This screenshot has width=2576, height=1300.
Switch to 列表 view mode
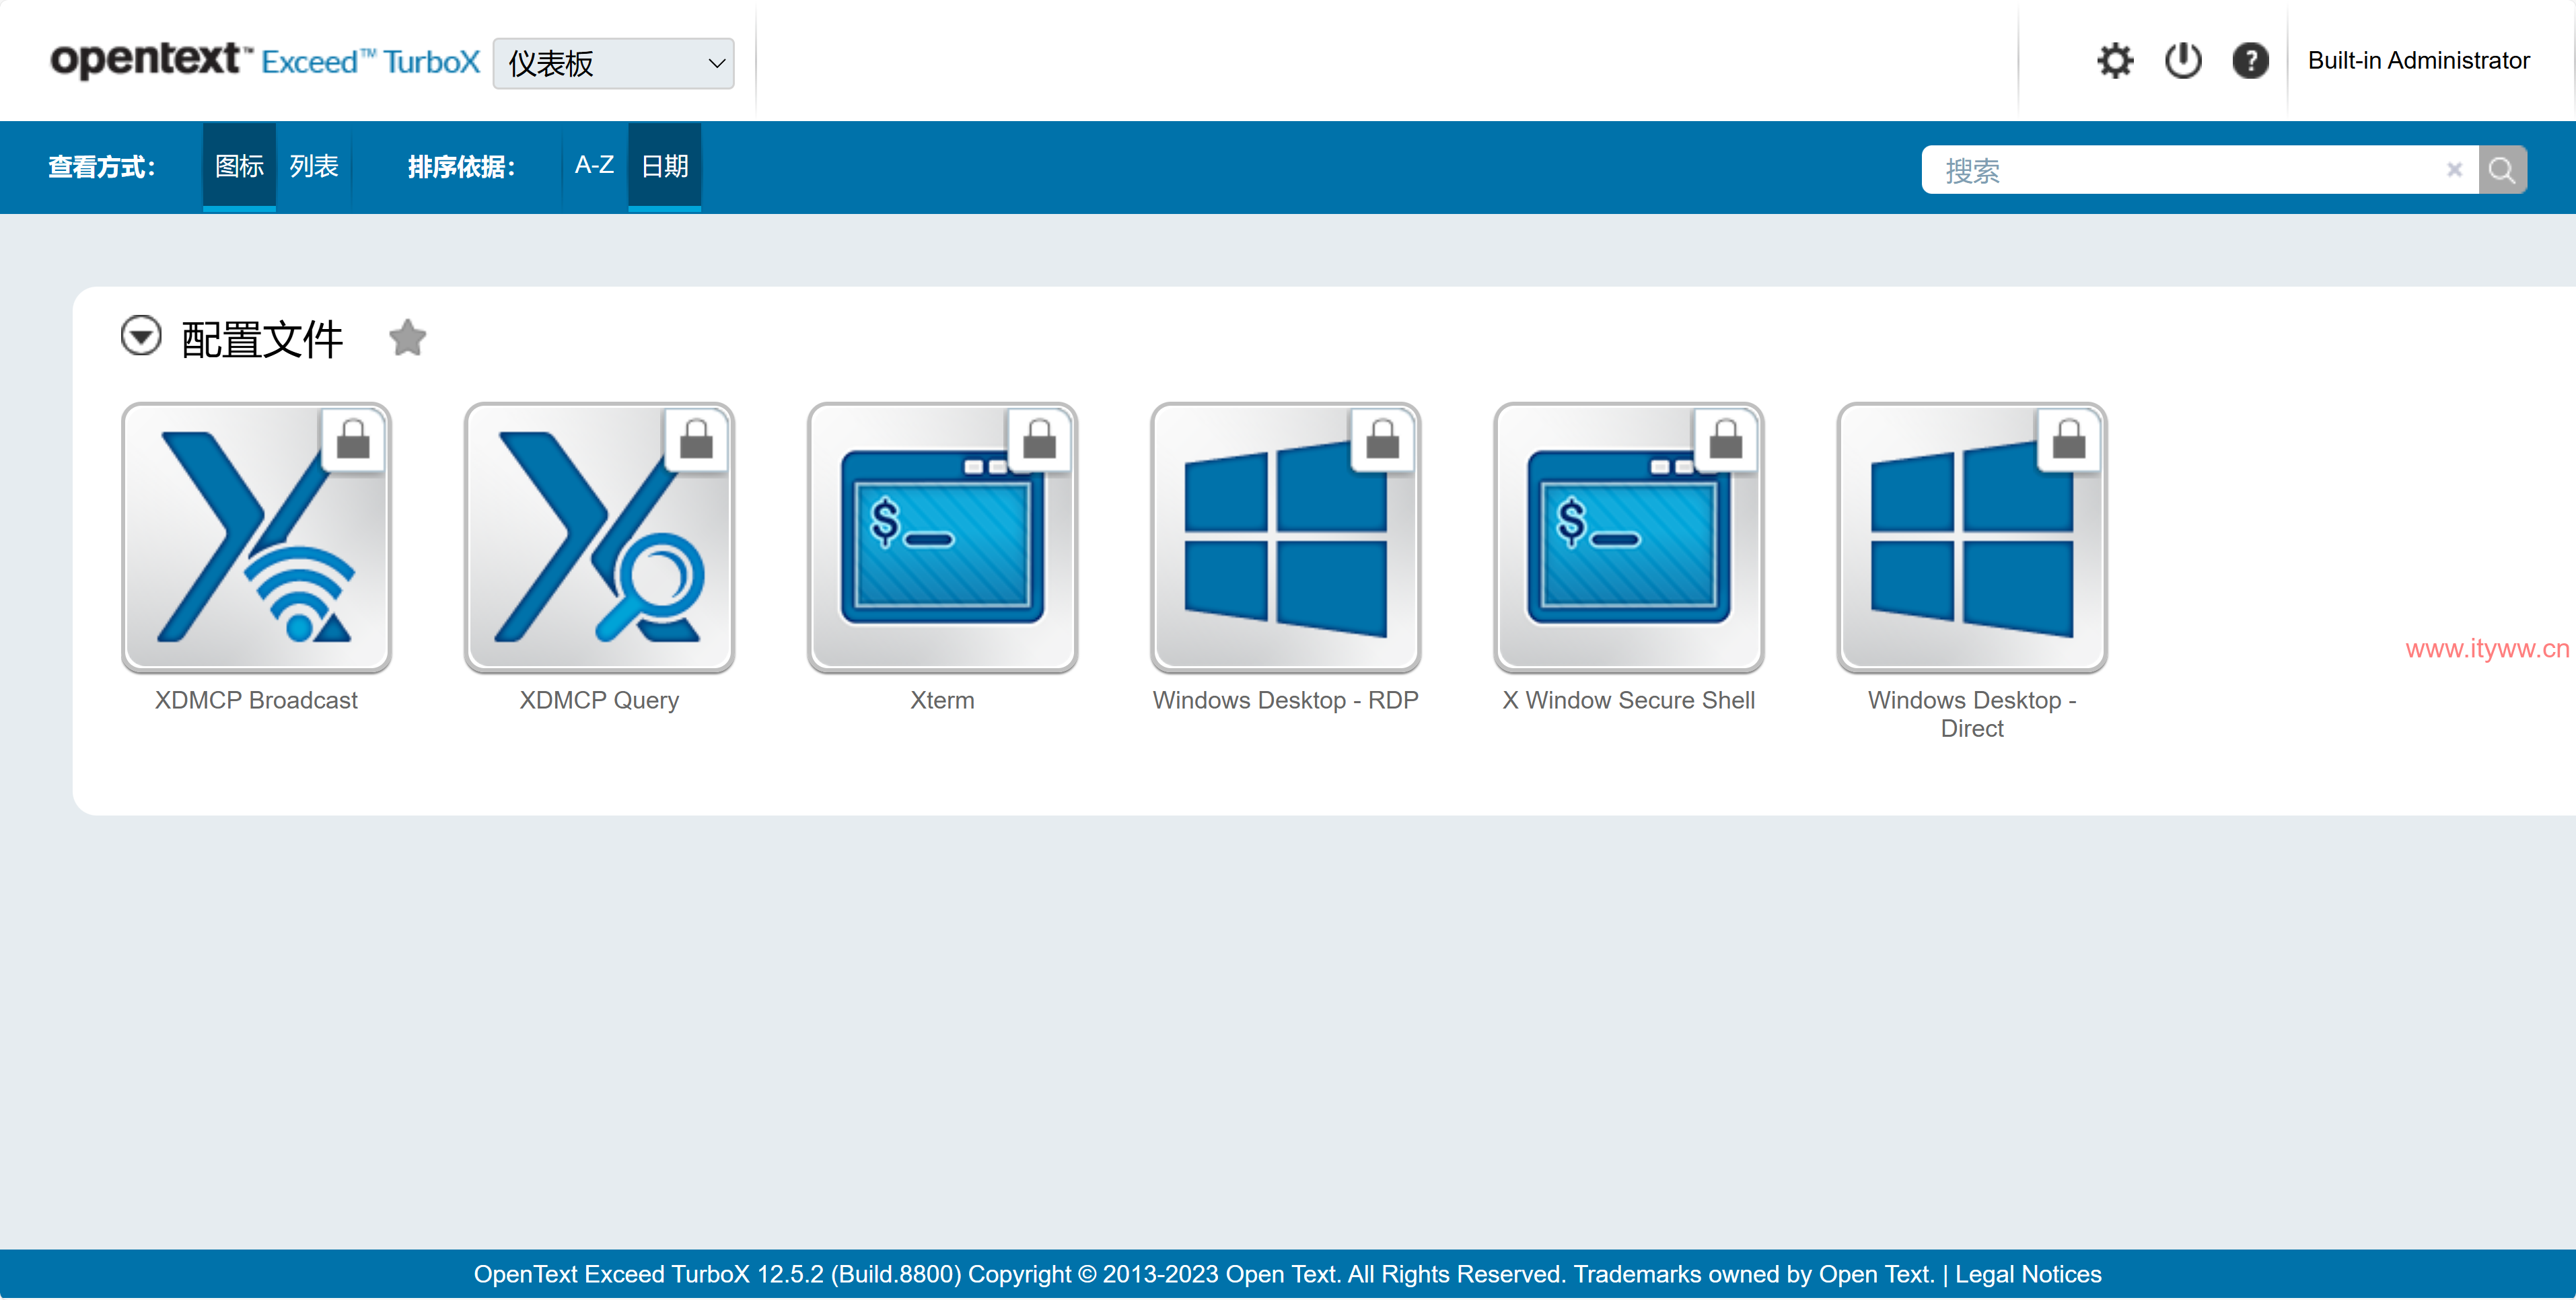(314, 166)
